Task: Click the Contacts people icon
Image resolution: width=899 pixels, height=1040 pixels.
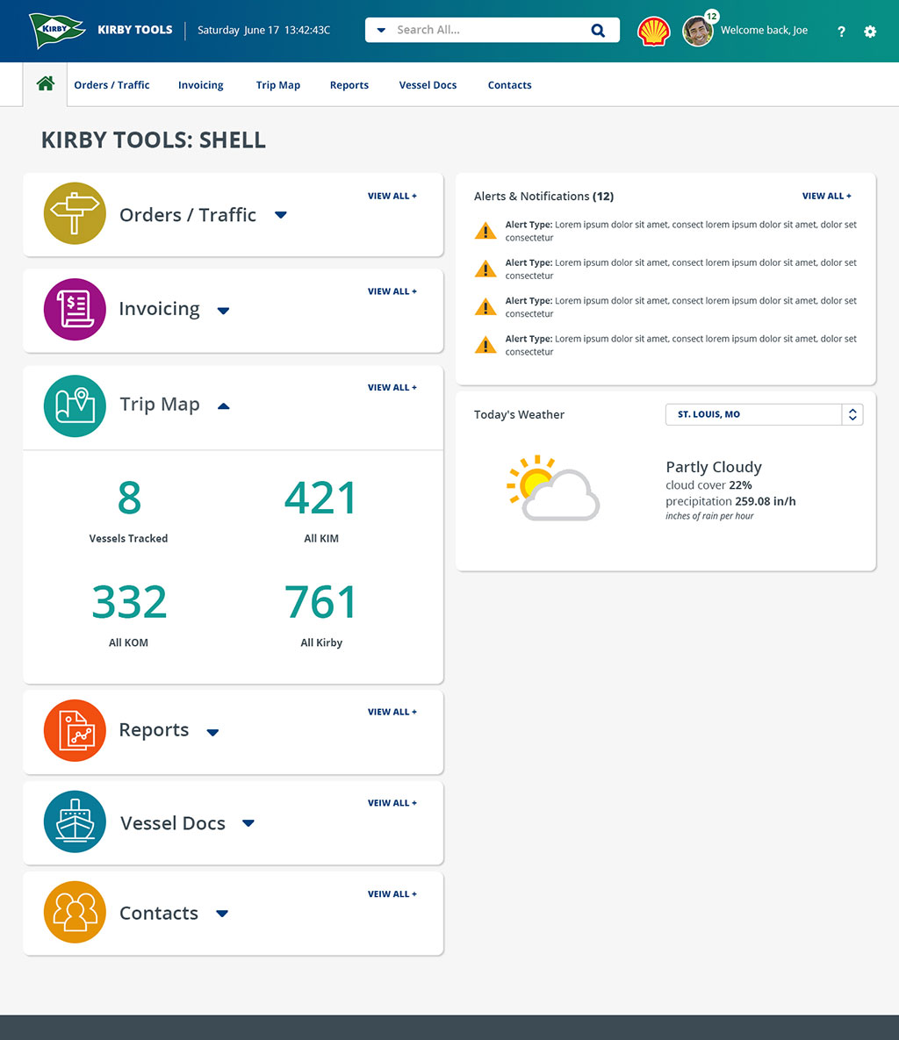Action: pos(75,912)
